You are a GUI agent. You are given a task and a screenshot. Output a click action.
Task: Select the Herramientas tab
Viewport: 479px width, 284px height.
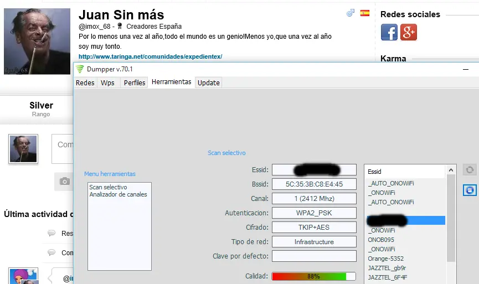tap(171, 82)
